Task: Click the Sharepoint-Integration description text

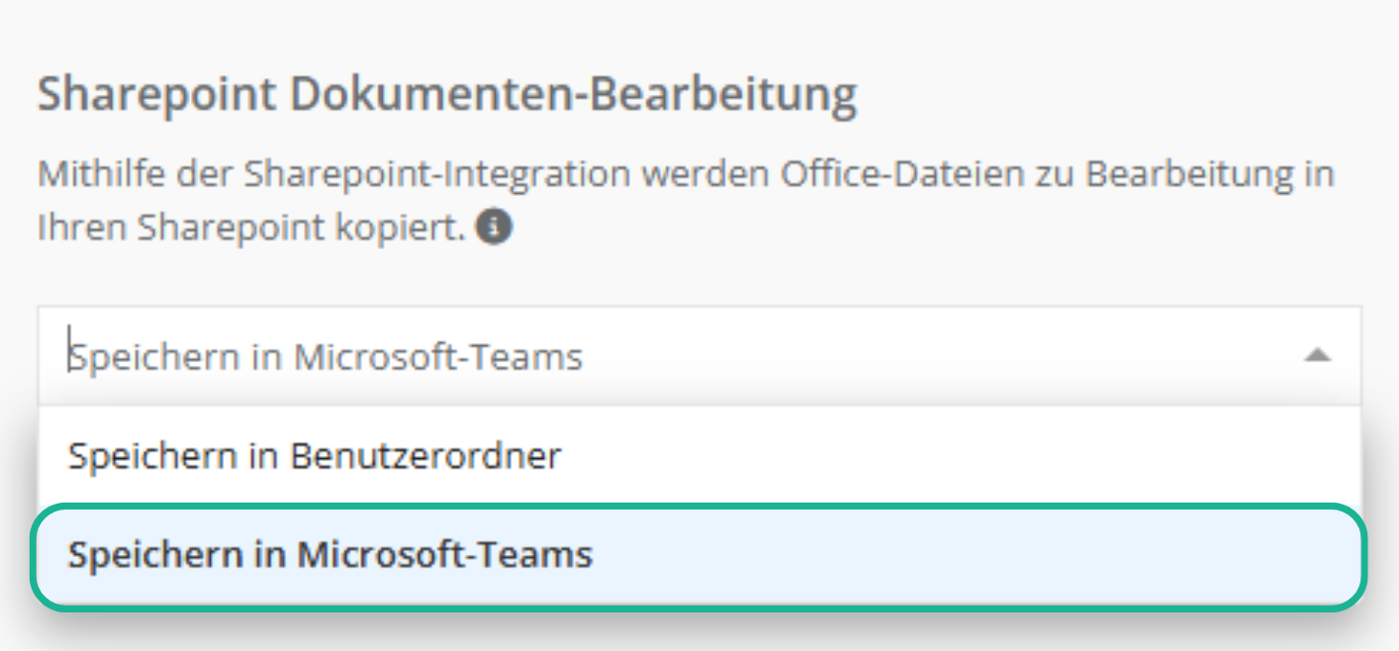Action: [x=685, y=175]
